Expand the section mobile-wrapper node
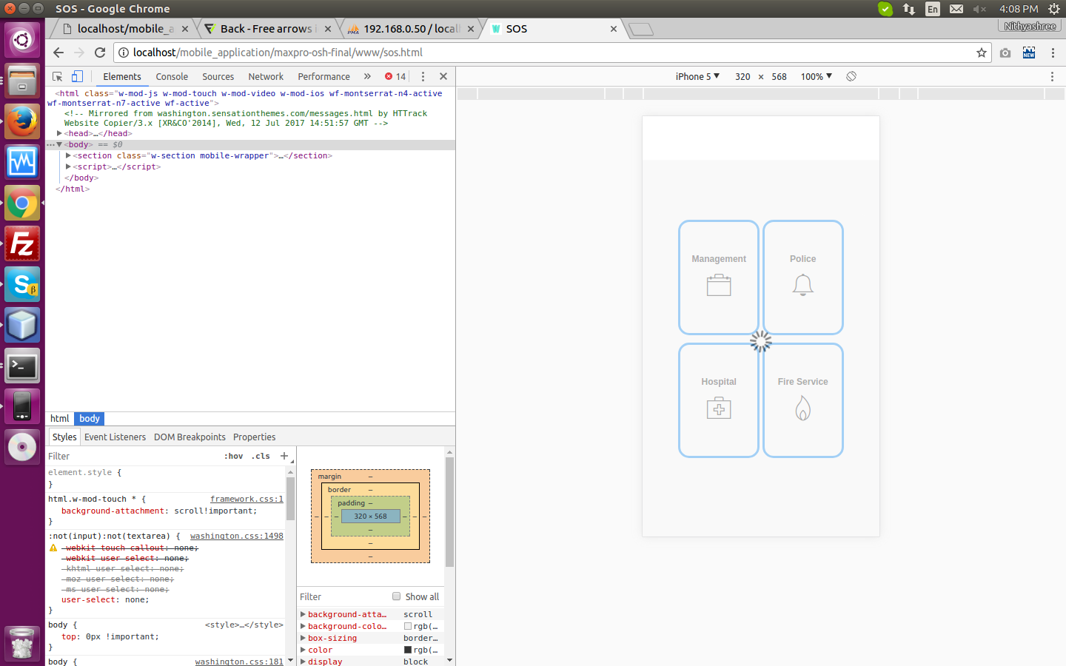The image size is (1066, 666). [x=68, y=156]
